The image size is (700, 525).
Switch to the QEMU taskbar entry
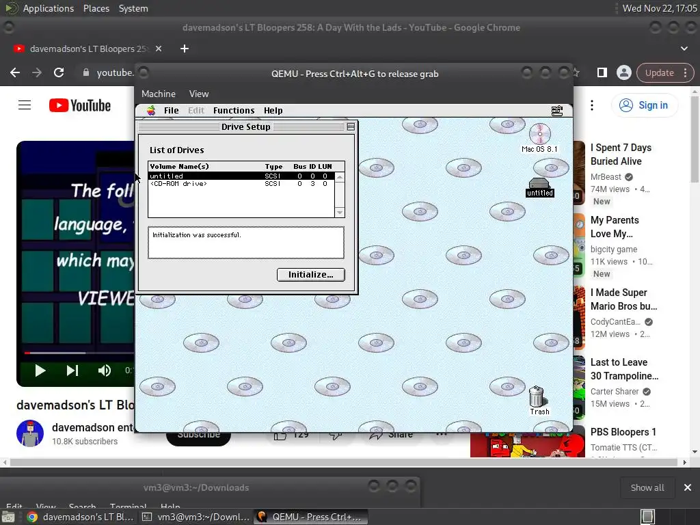(x=311, y=517)
